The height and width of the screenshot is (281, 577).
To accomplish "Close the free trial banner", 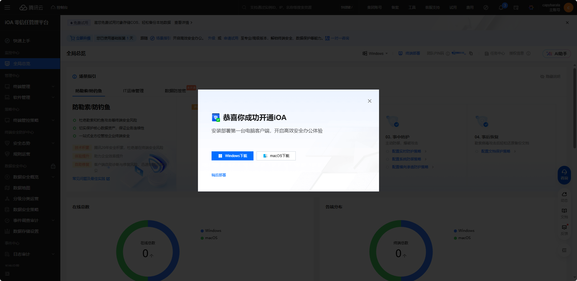I will pos(567,23).
